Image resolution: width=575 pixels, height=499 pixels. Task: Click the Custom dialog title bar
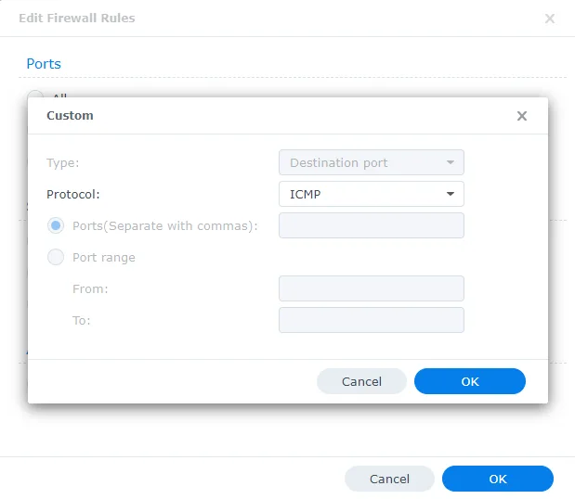tap(288, 116)
